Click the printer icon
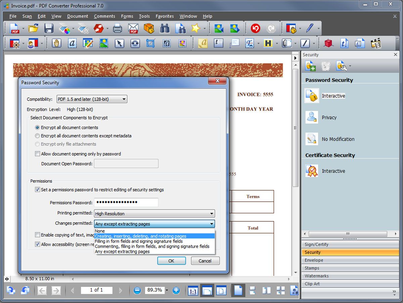Screen dimensions: 403x303 click(118, 28)
